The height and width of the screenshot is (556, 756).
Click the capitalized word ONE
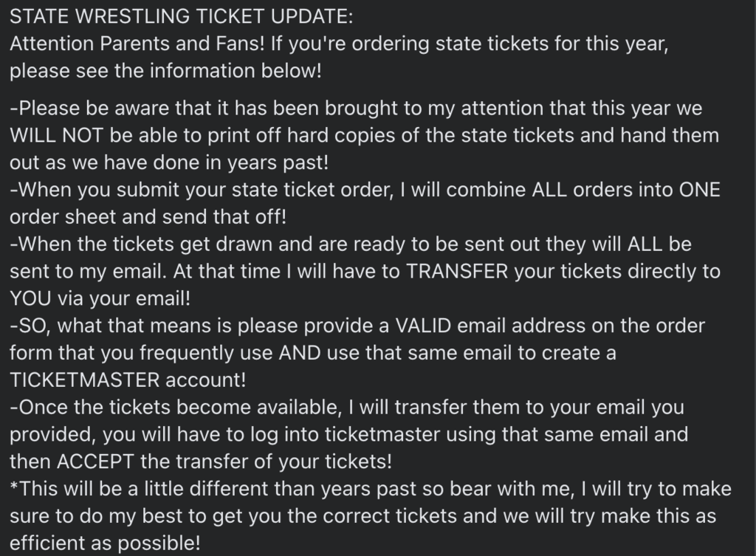(x=700, y=190)
